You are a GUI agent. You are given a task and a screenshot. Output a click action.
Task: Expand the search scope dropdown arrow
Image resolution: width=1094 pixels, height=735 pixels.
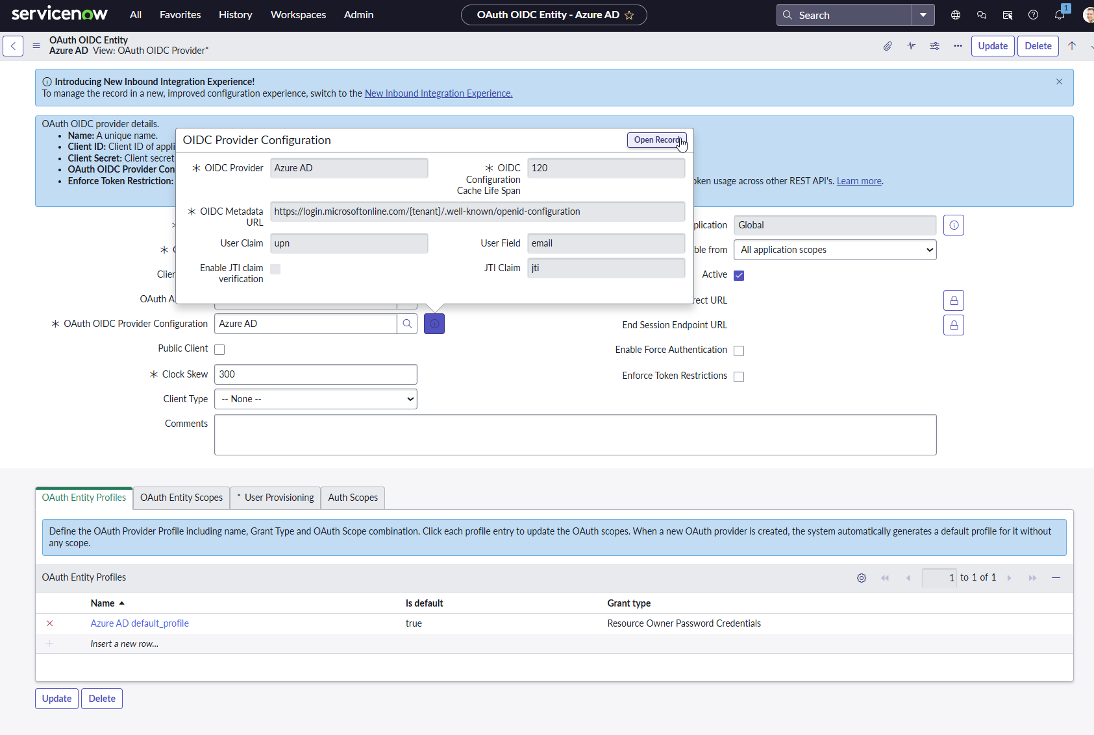(x=923, y=15)
